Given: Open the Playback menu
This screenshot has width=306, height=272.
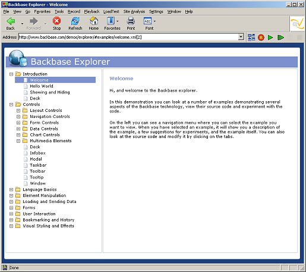Looking at the screenshot, I should [x=92, y=11].
